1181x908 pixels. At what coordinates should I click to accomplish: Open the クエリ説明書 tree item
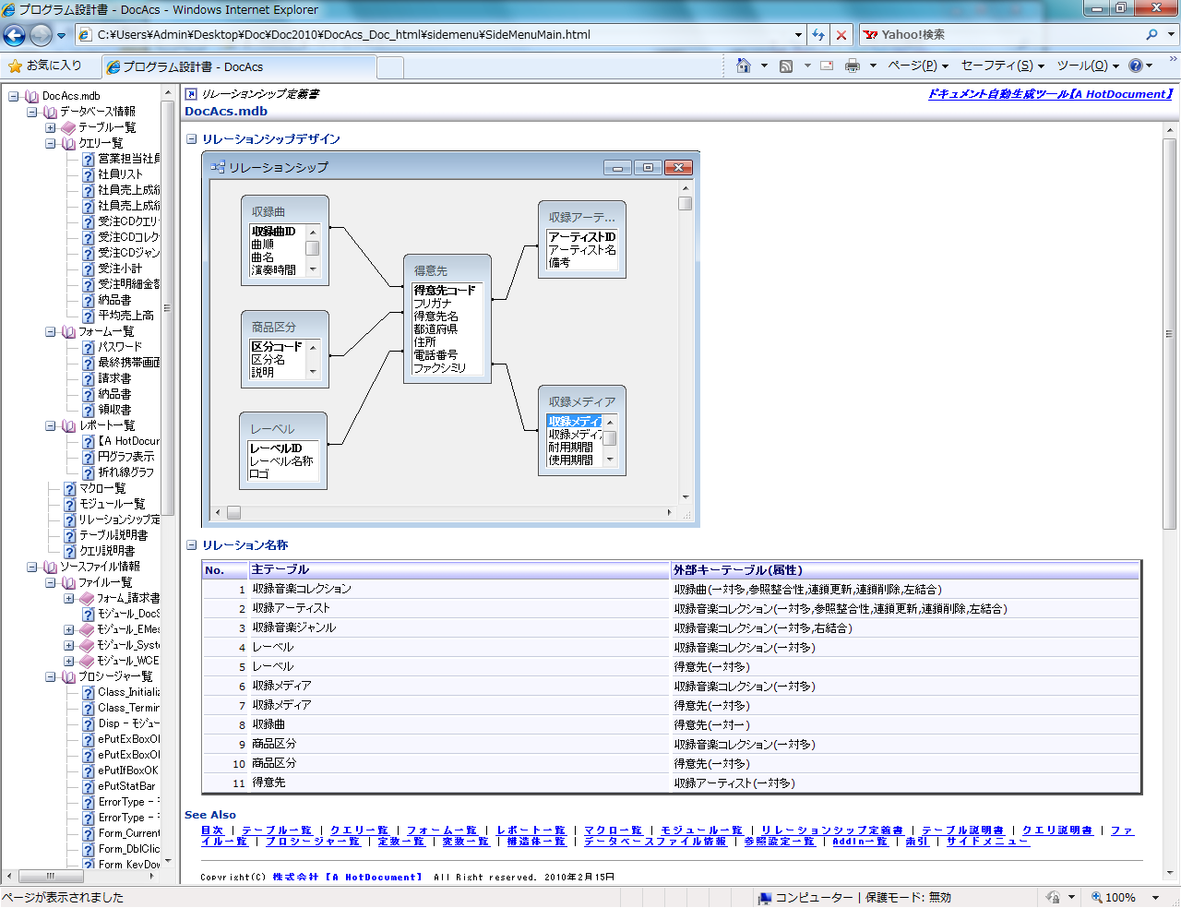coord(107,551)
